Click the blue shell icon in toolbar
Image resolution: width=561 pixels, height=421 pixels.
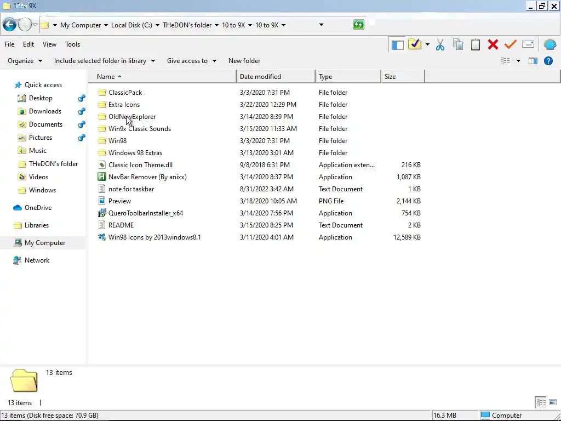click(x=550, y=44)
